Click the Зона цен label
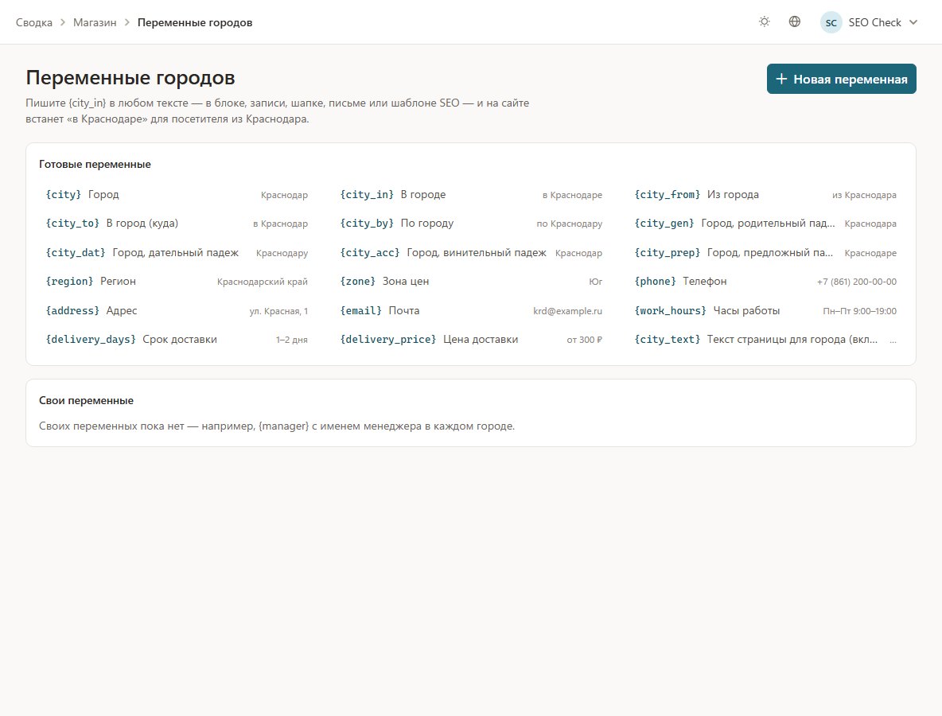Screen dimensions: 942x716 [406, 281]
